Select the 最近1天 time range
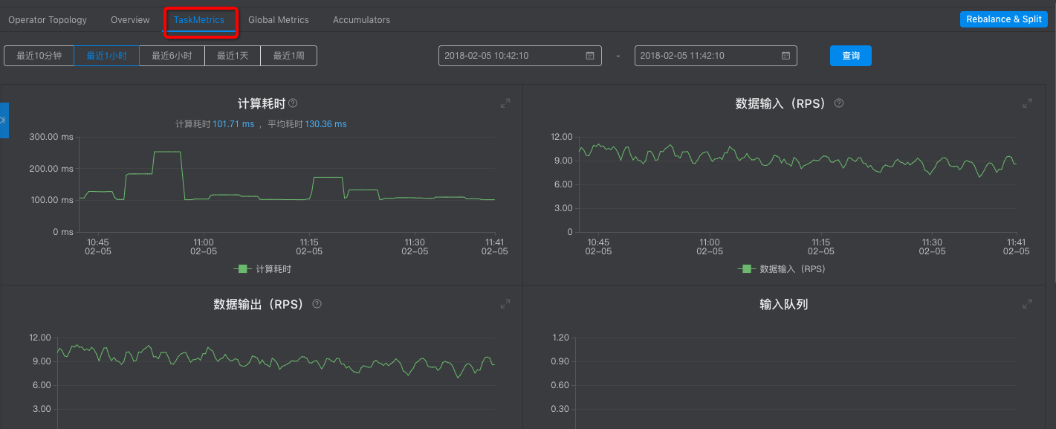Screen dimensions: 1056x429 pyautogui.click(x=233, y=56)
